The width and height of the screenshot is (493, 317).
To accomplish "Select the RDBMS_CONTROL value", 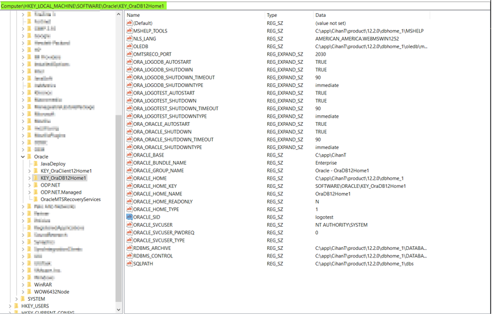I will point(153,256).
